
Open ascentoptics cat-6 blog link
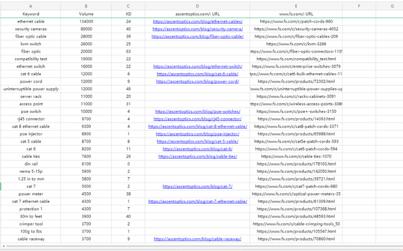(x=197, y=149)
